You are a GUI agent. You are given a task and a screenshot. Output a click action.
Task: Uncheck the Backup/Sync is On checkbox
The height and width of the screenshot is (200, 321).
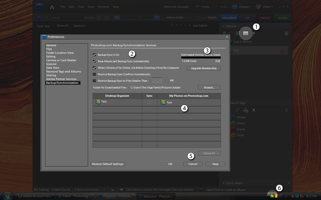pos(94,55)
